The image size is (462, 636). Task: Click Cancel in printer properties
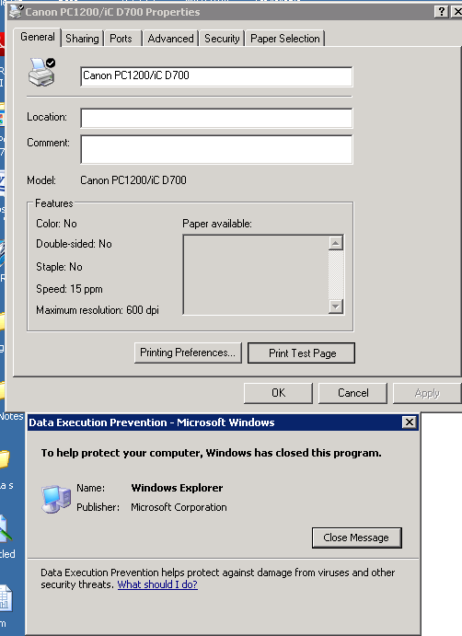(352, 393)
